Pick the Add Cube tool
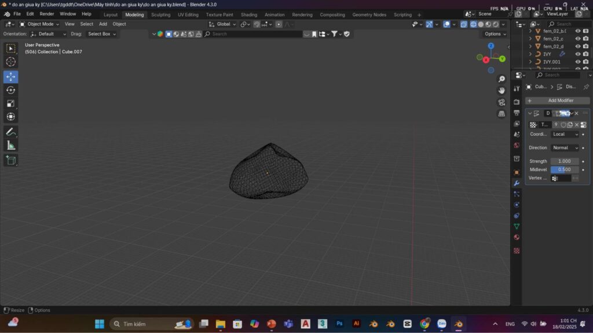593x333 pixels. [10, 160]
